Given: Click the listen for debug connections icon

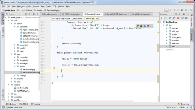Looking at the screenshot, I should coord(182,10).
